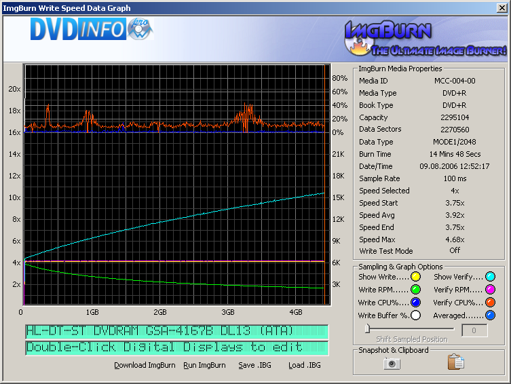Toggle the cyan Show Verify button

point(490,277)
